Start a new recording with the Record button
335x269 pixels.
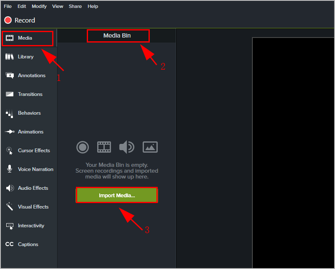pyautogui.click(x=19, y=20)
